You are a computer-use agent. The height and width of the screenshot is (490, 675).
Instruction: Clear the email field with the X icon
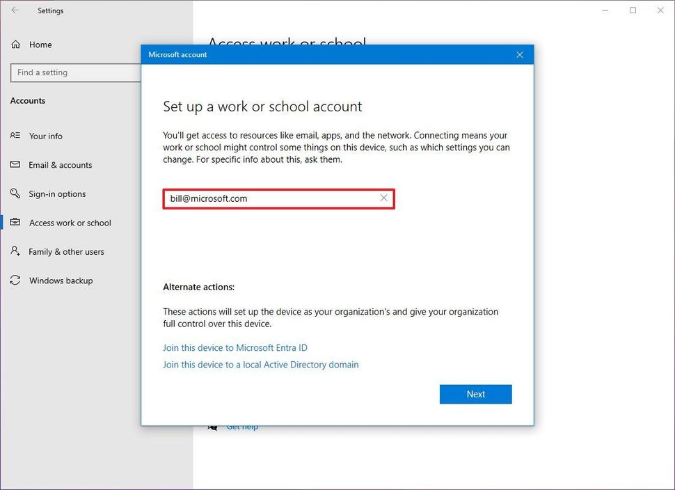coord(383,198)
